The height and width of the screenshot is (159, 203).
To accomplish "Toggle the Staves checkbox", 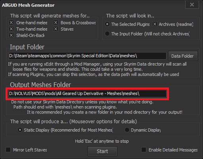I will point(56,29).
